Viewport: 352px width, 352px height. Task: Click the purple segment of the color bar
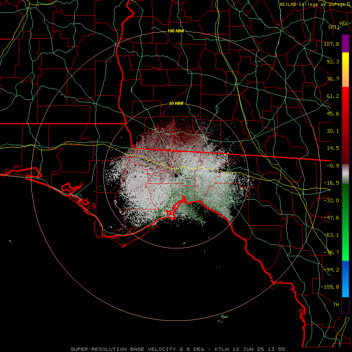[345, 43]
